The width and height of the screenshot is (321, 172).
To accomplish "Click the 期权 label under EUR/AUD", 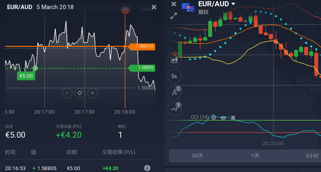I will point(203,12).
